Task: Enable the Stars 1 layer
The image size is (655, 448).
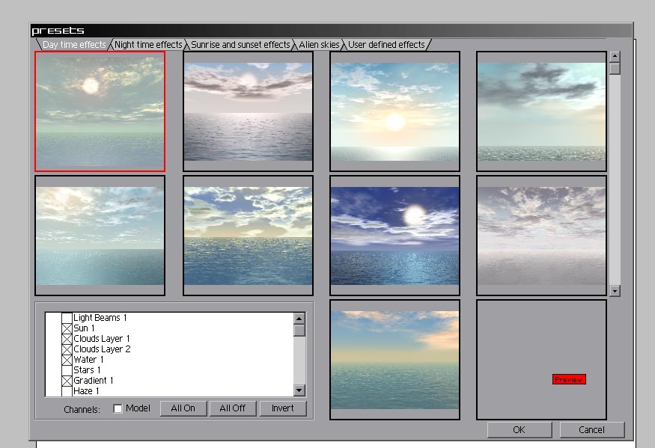Action: coord(67,370)
